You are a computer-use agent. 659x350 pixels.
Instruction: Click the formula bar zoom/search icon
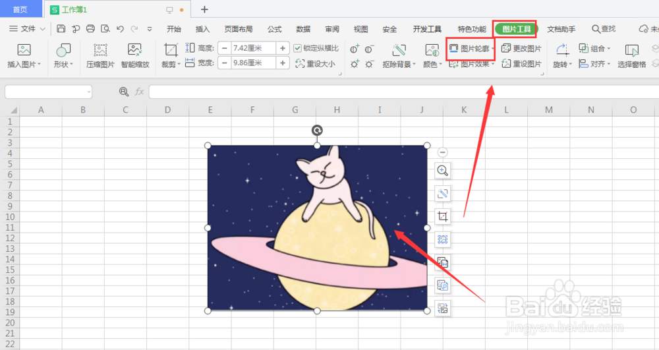pos(124,92)
